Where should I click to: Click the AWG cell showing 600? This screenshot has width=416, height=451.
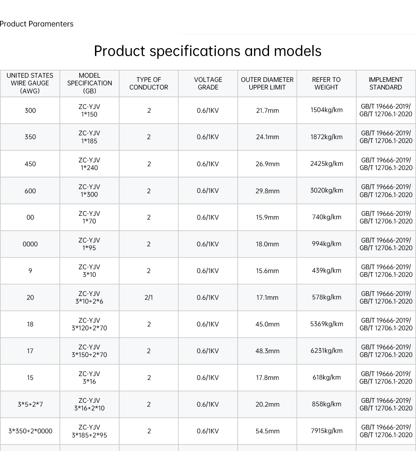30,191
